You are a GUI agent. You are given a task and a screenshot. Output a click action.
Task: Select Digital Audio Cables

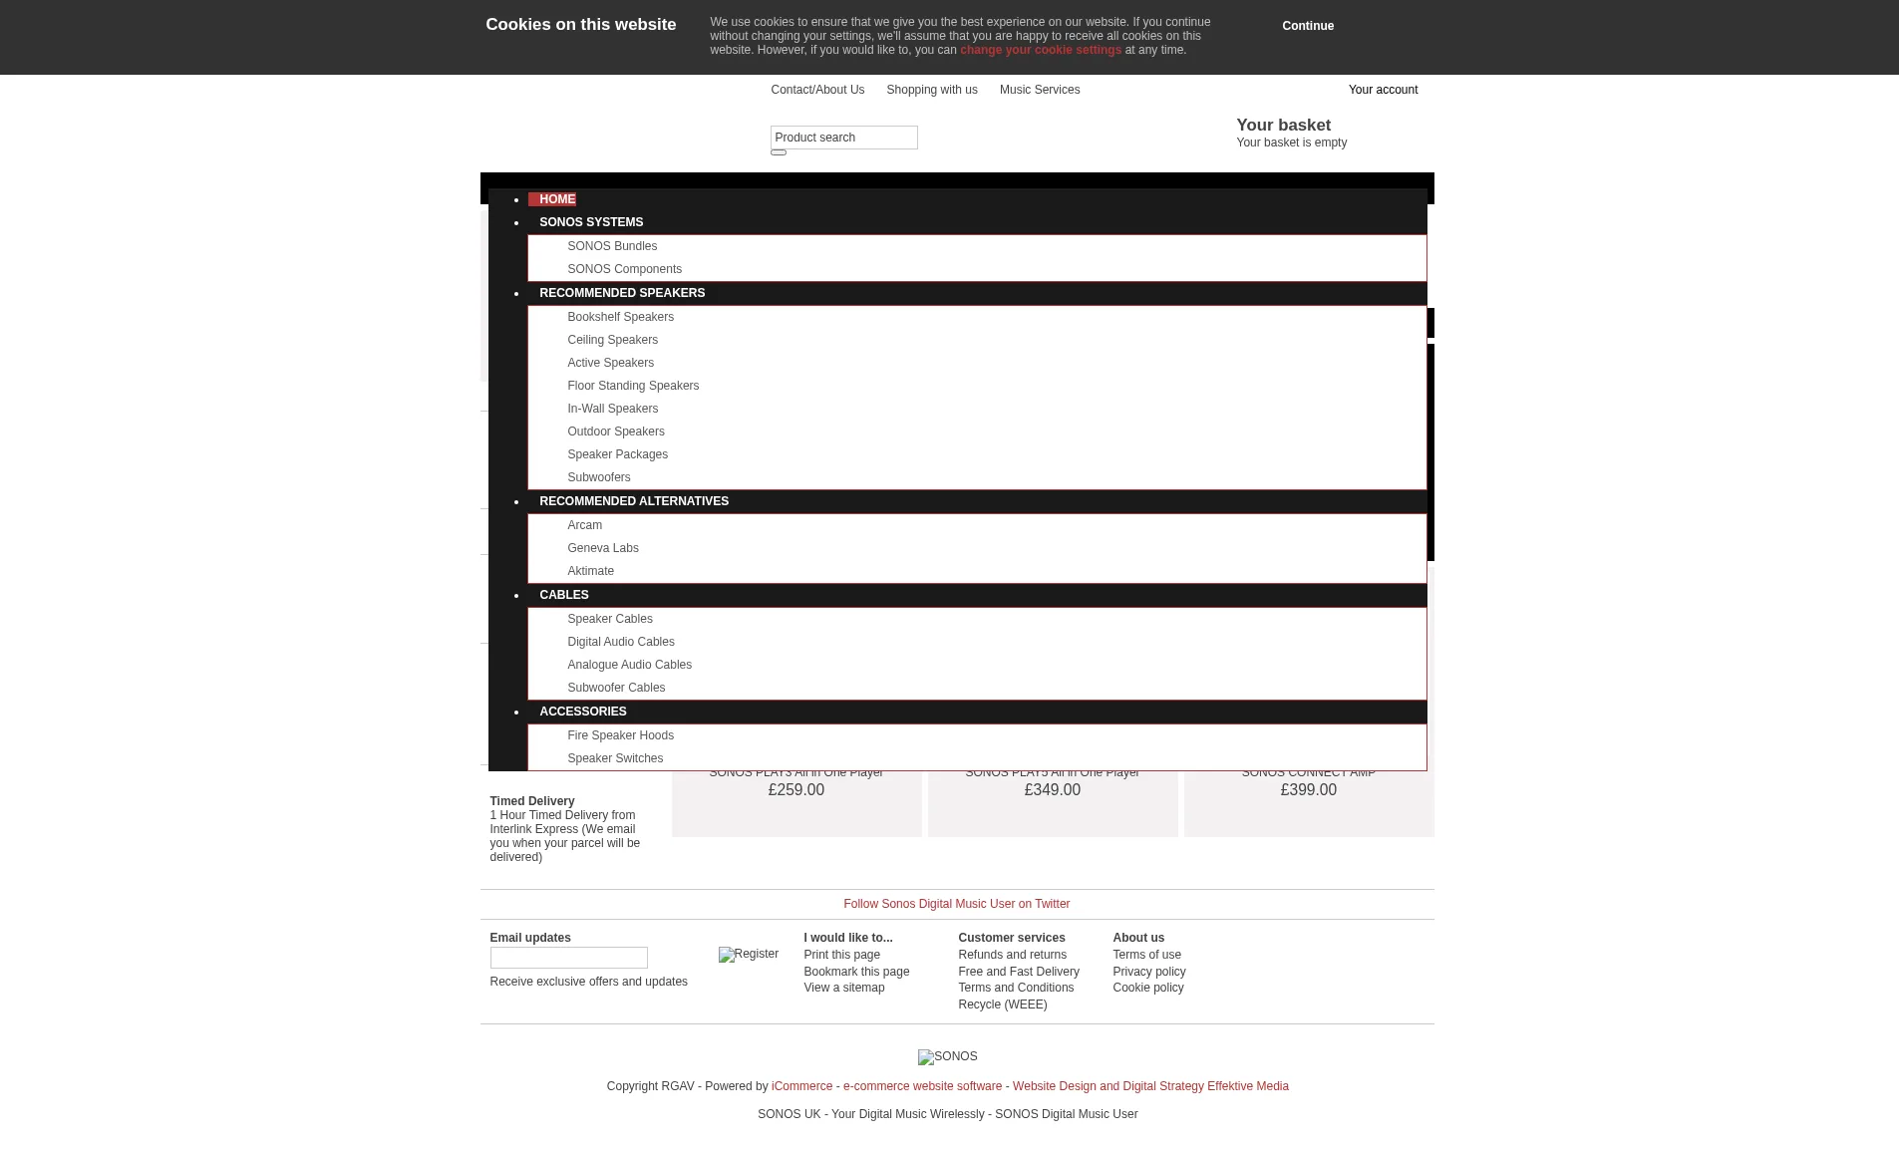tap(620, 642)
